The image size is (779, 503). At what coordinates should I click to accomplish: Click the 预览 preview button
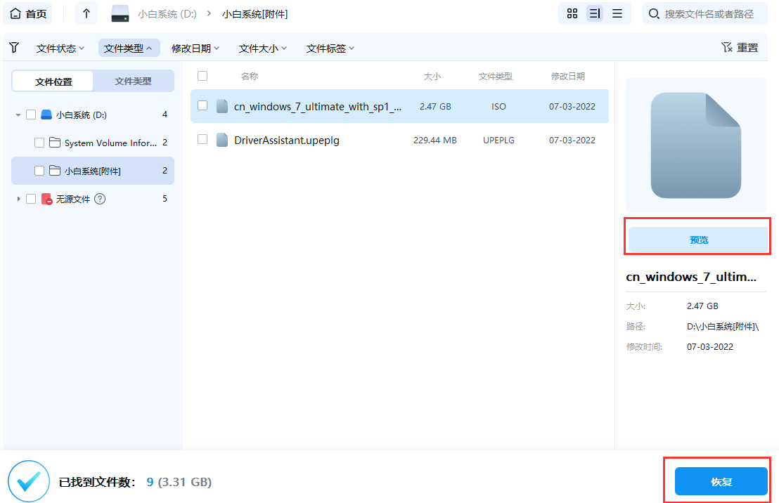coord(697,239)
